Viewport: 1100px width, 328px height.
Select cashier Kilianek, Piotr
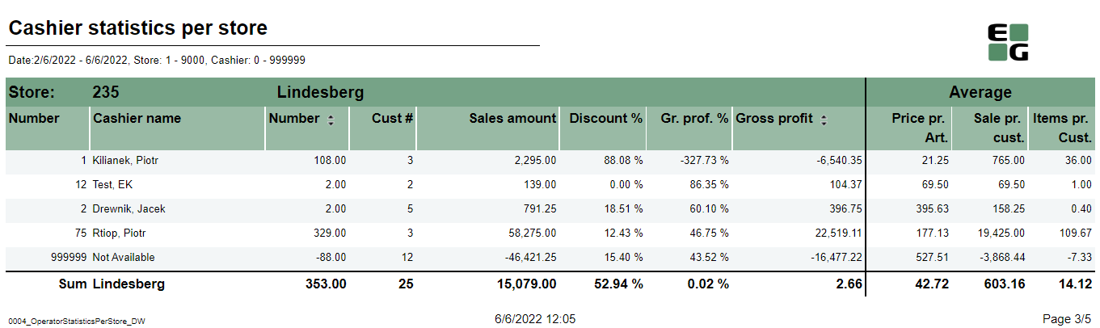[x=125, y=161]
